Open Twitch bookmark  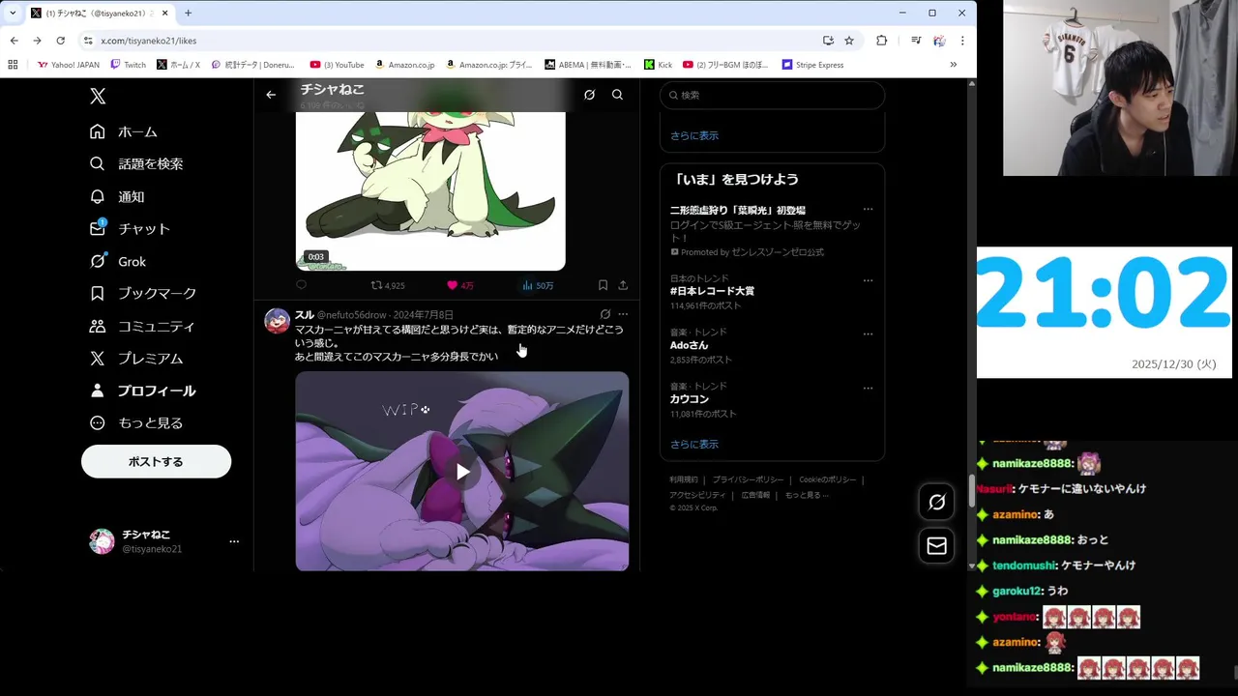pyautogui.click(x=129, y=65)
